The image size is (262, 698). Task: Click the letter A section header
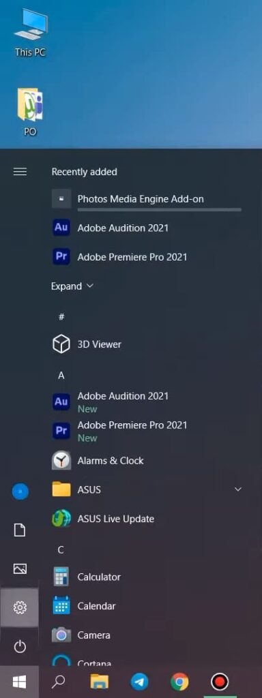pos(61,376)
